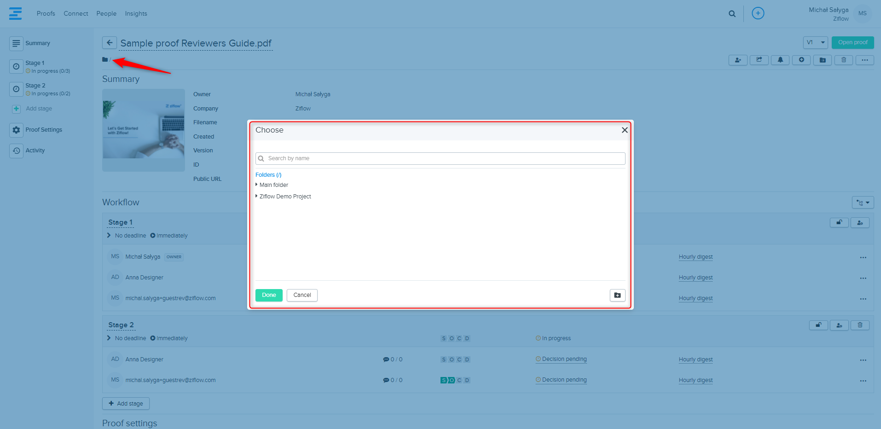Close the Choose dialog
The height and width of the screenshot is (429, 881).
coord(625,130)
